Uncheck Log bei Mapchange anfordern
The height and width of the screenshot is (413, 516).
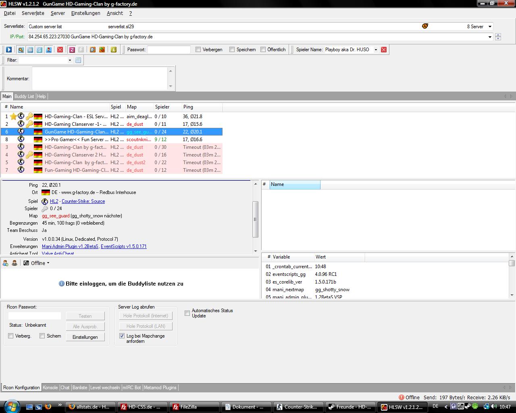pyautogui.click(x=122, y=336)
